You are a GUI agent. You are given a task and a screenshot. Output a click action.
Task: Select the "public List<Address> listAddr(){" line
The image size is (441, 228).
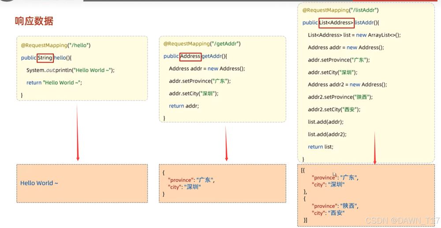coord(341,23)
